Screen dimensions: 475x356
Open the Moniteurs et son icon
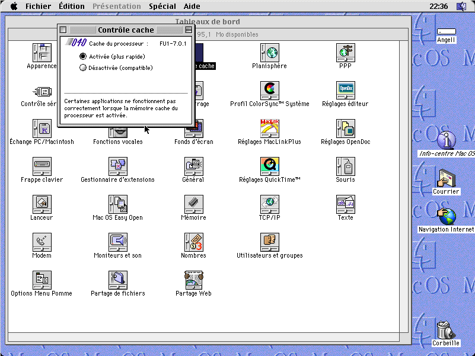click(117, 242)
